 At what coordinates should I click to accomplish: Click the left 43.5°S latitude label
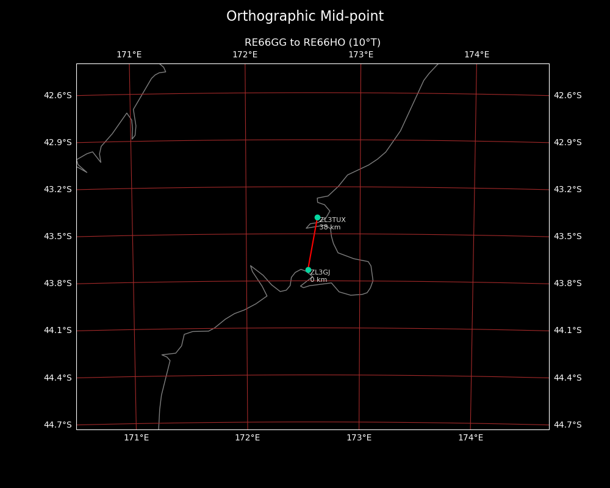(57, 237)
